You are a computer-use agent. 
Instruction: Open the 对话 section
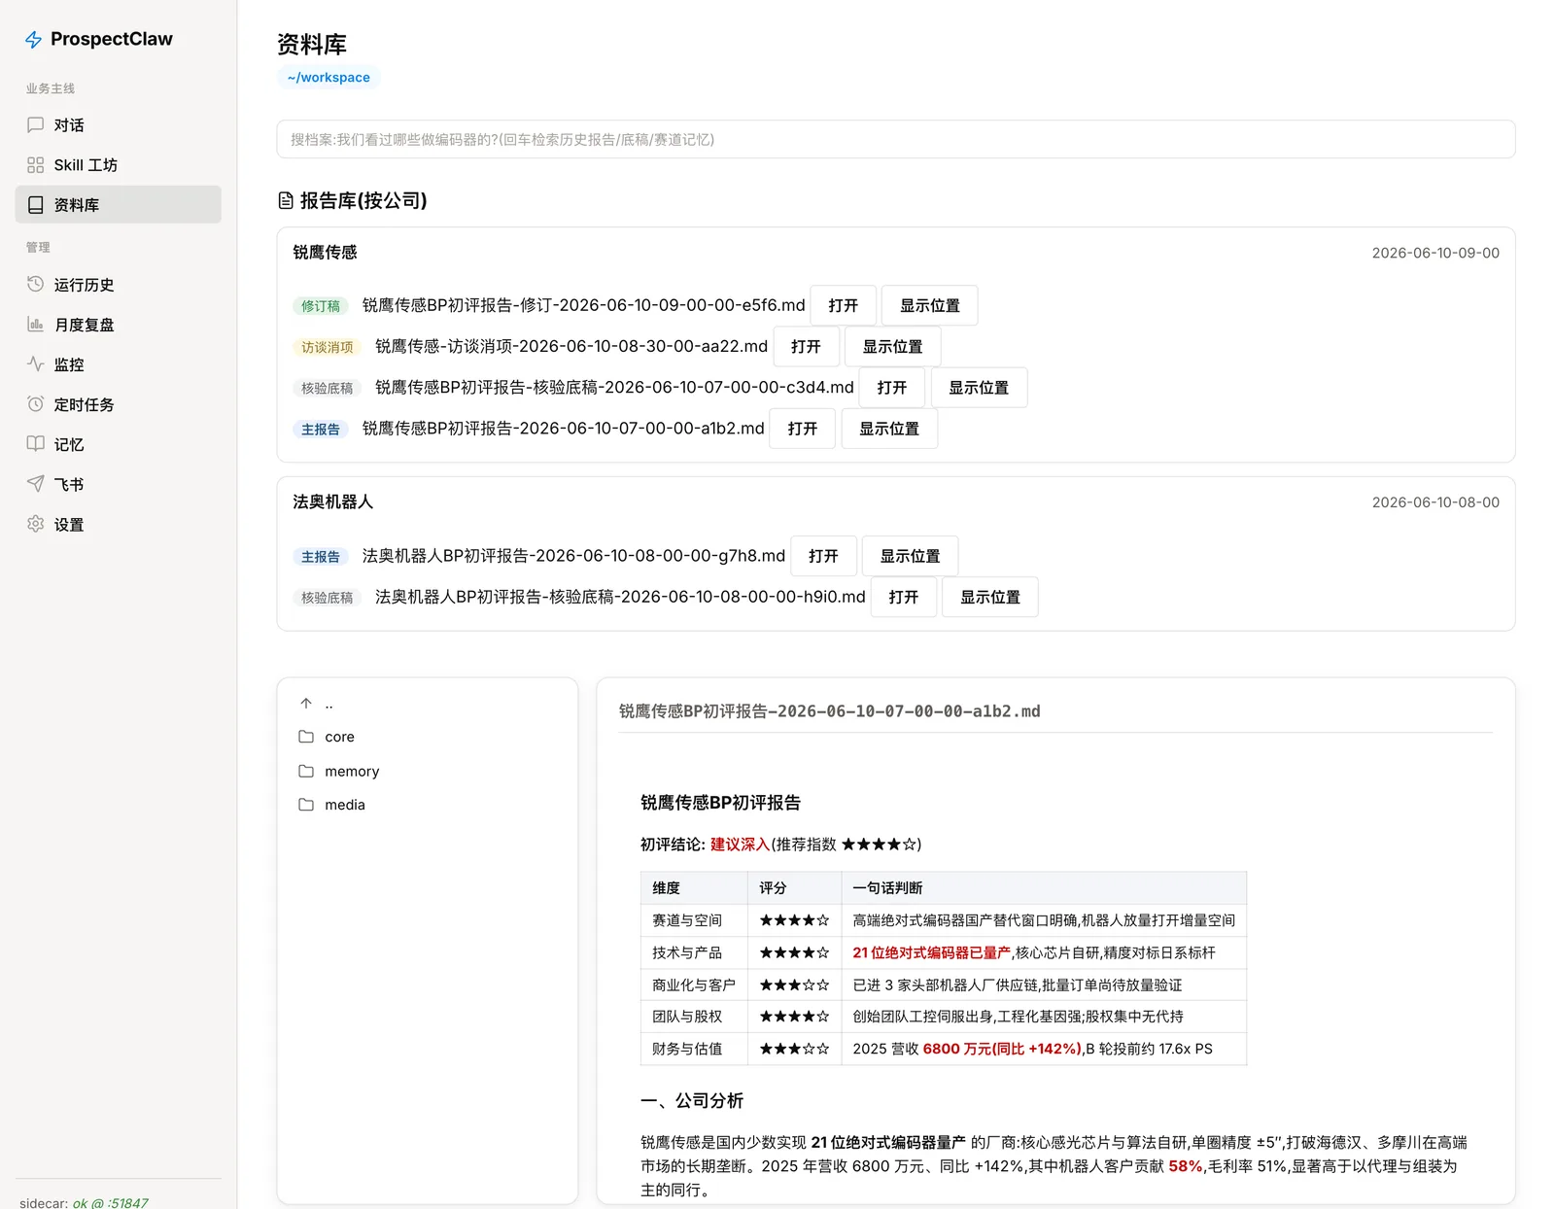(119, 124)
